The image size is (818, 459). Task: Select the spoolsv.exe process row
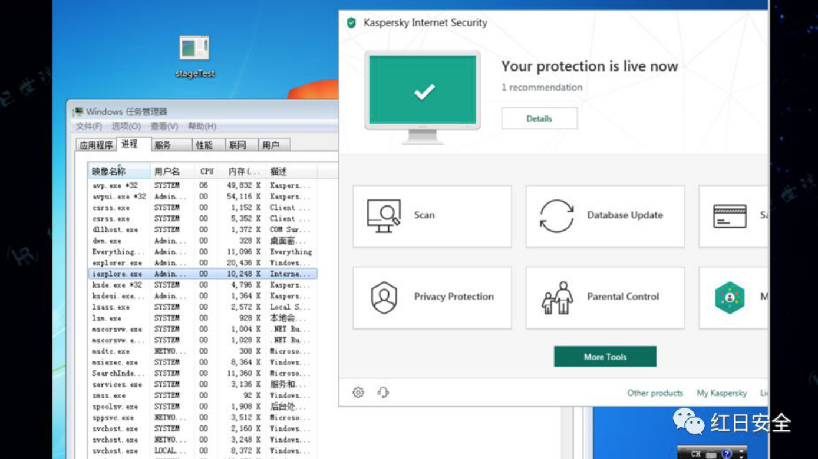click(x=203, y=407)
